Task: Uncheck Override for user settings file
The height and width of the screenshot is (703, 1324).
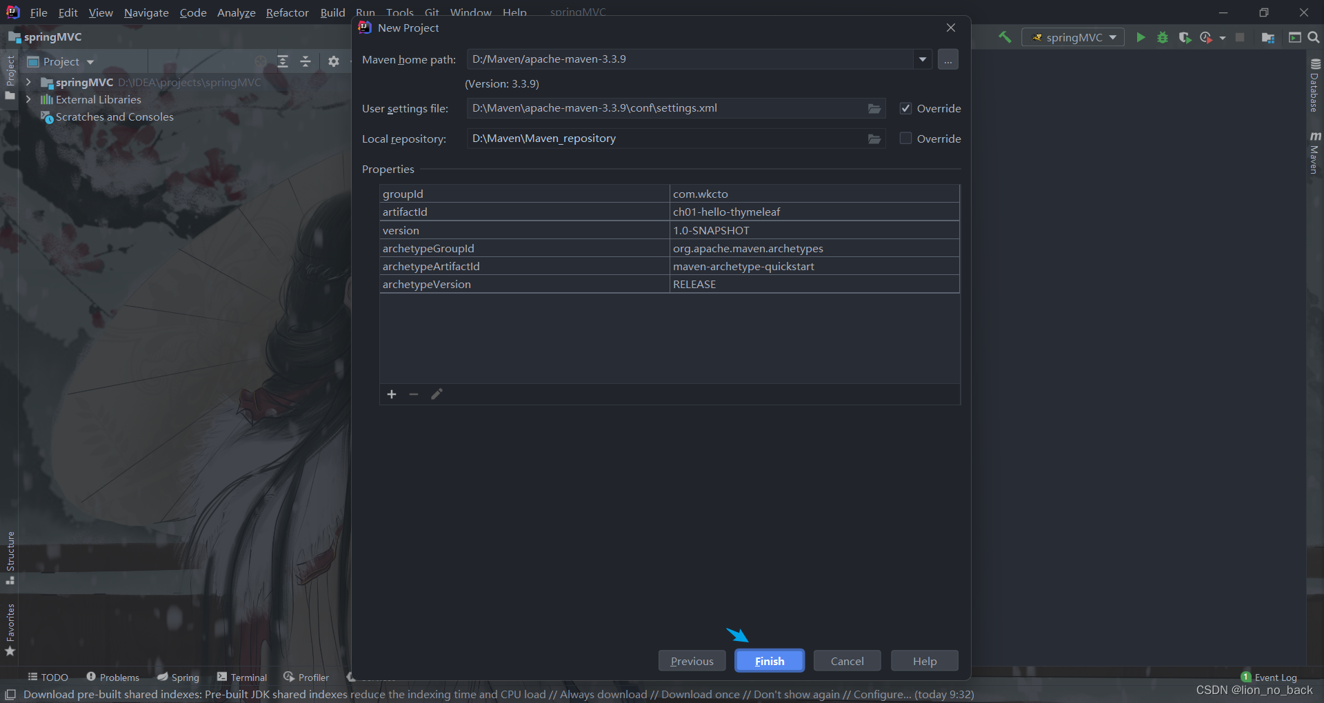Action: [905, 108]
